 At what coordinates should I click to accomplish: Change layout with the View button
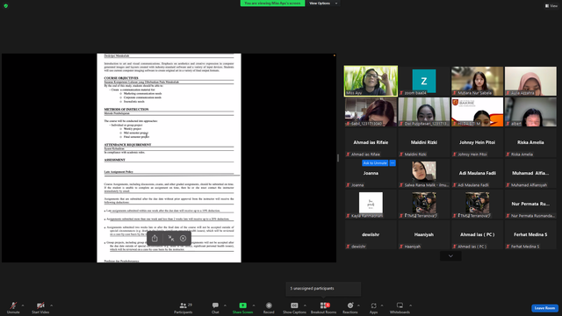point(551,6)
